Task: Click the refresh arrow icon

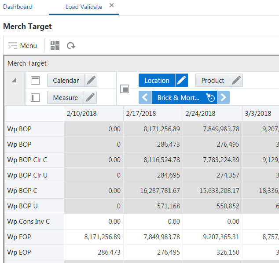Action: pos(71,45)
